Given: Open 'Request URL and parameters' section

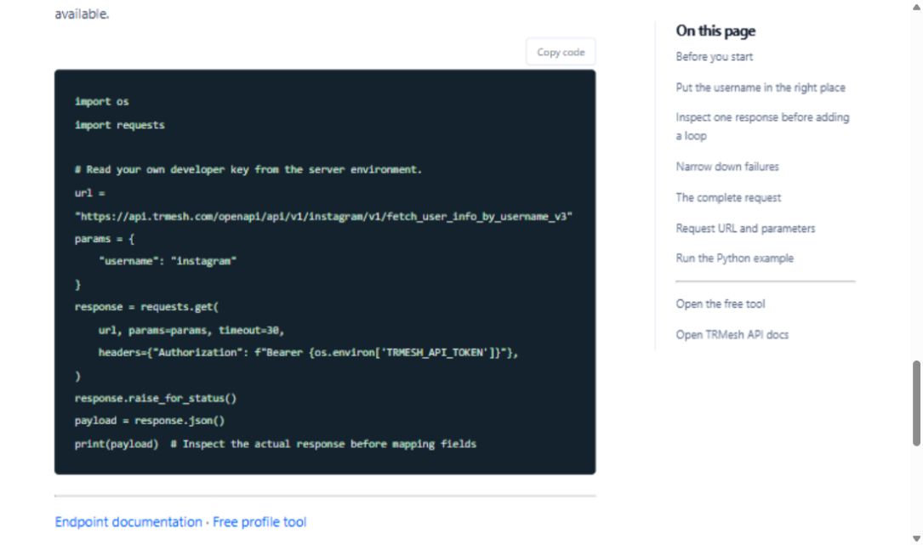Looking at the screenshot, I should click(x=745, y=229).
